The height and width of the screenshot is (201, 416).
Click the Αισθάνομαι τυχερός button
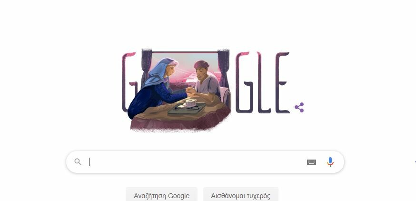(241, 196)
